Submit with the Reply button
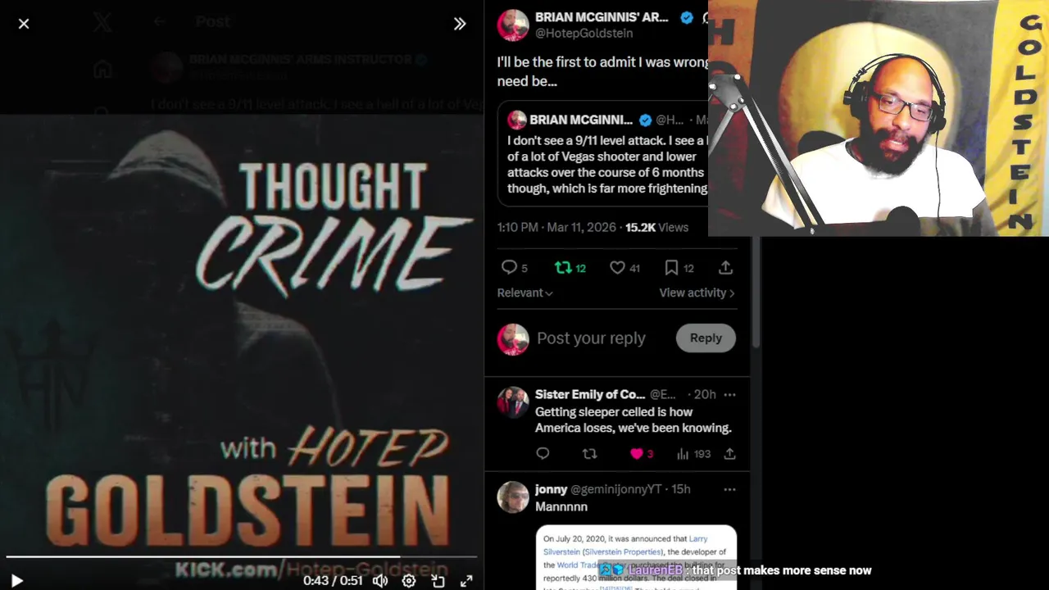The image size is (1049, 590). (706, 338)
